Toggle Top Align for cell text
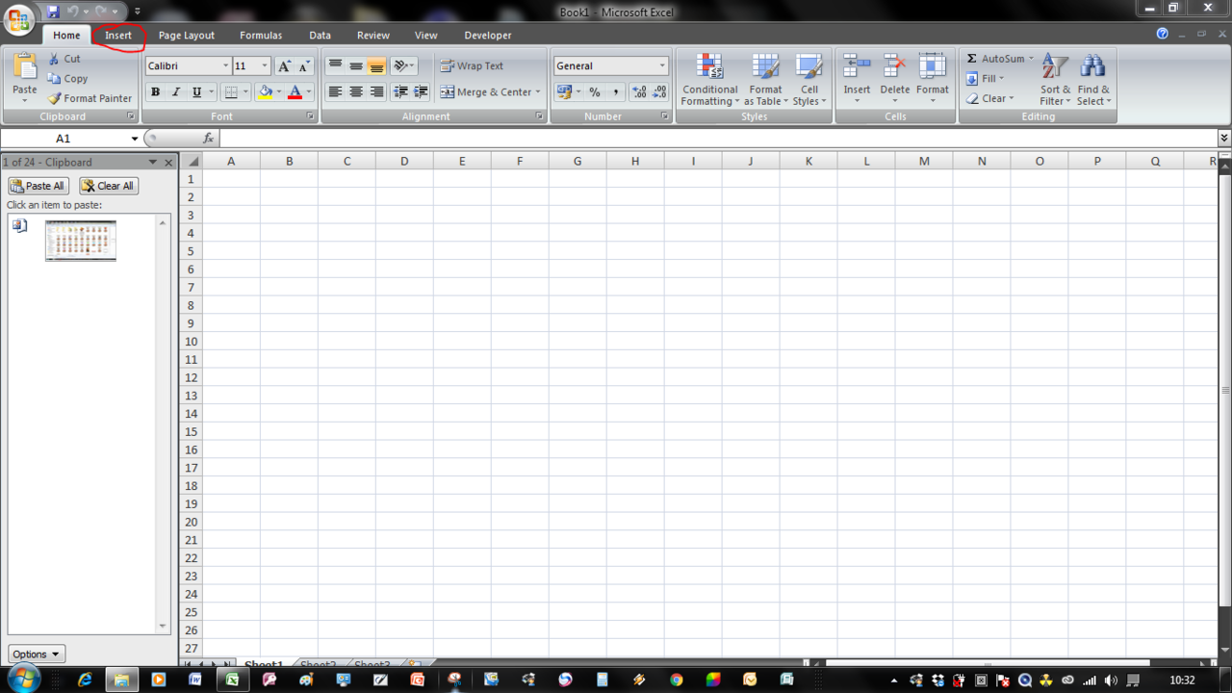Image resolution: width=1232 pixels, height=693 pixels. (335, 66)
